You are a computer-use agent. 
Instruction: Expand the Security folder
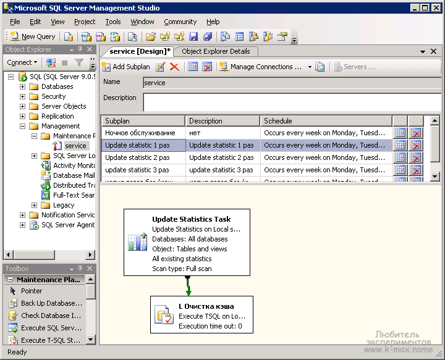pyautogui.click(x=22, y=97)
